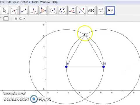
Task: Open the point capturing dropdown arrow
Action: 24,18
